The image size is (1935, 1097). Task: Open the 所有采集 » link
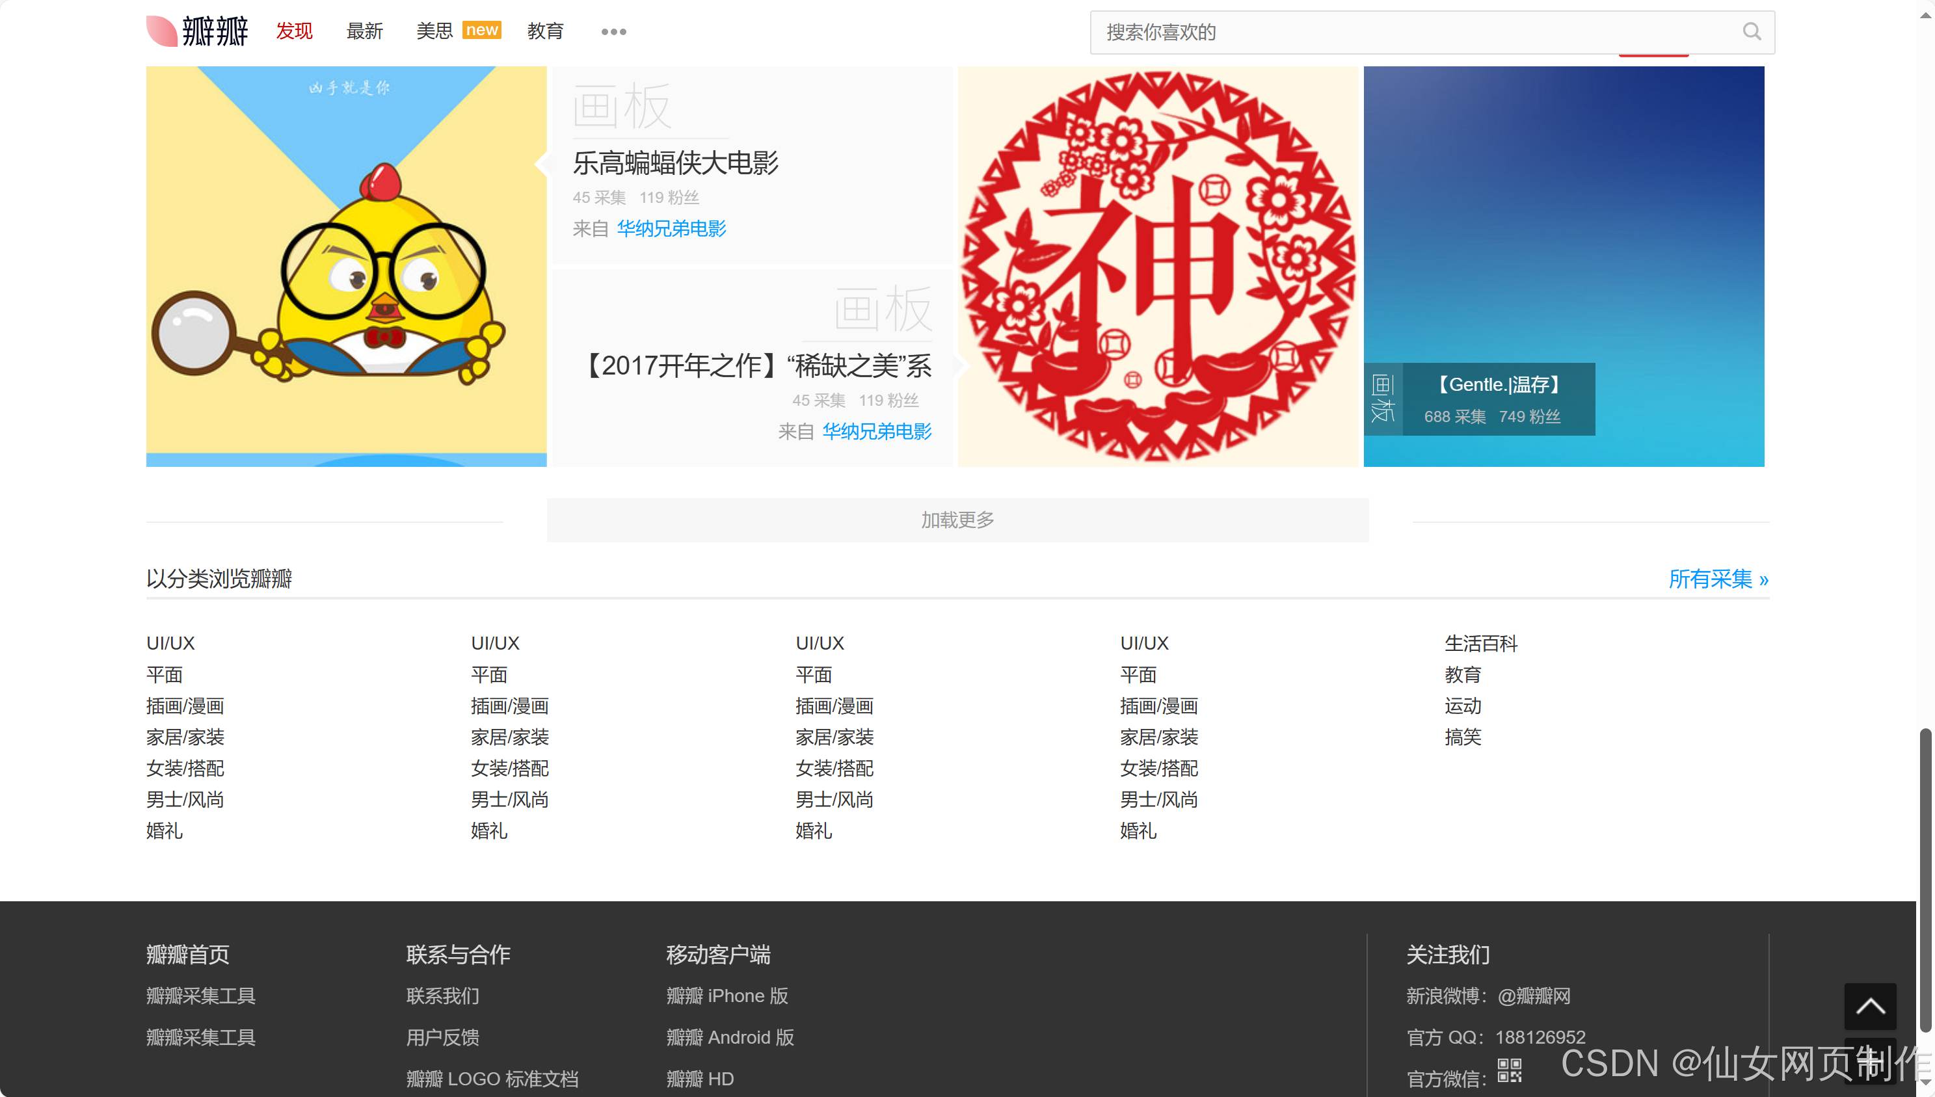coord(1718,579)
